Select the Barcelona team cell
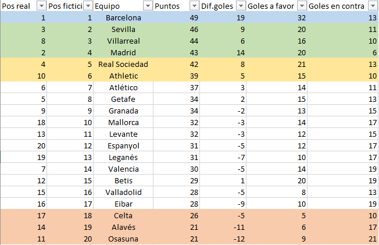This screenshot has width=379, height=245. click(123, 17)
